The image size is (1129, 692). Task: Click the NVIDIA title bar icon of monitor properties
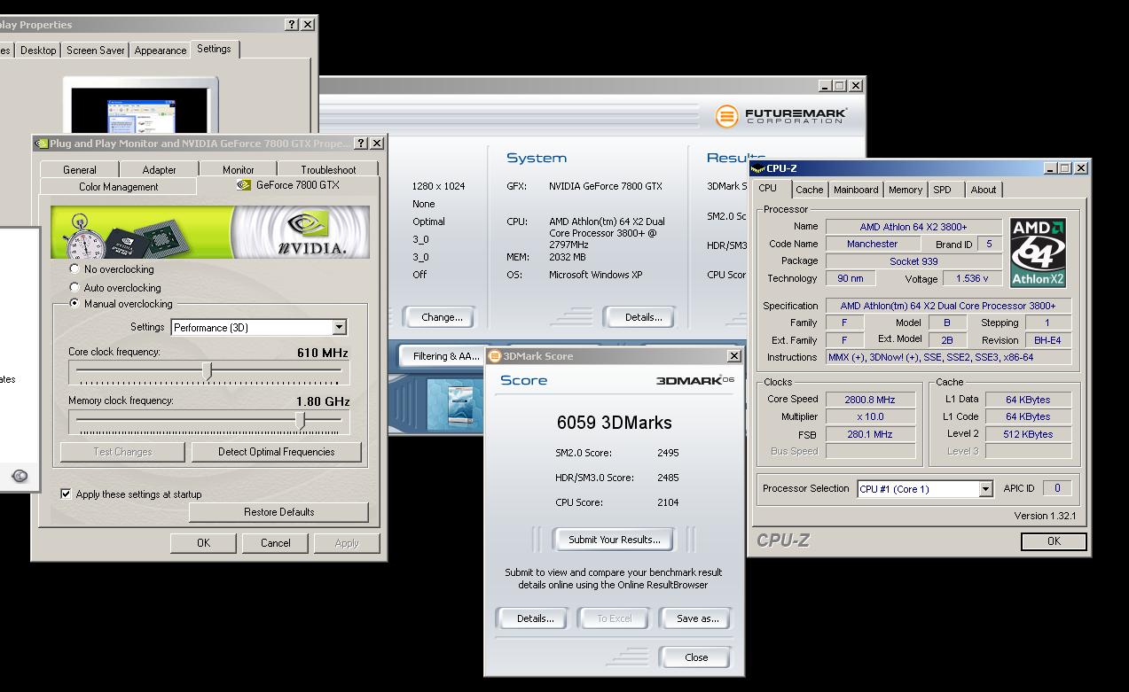pos(41,144)
